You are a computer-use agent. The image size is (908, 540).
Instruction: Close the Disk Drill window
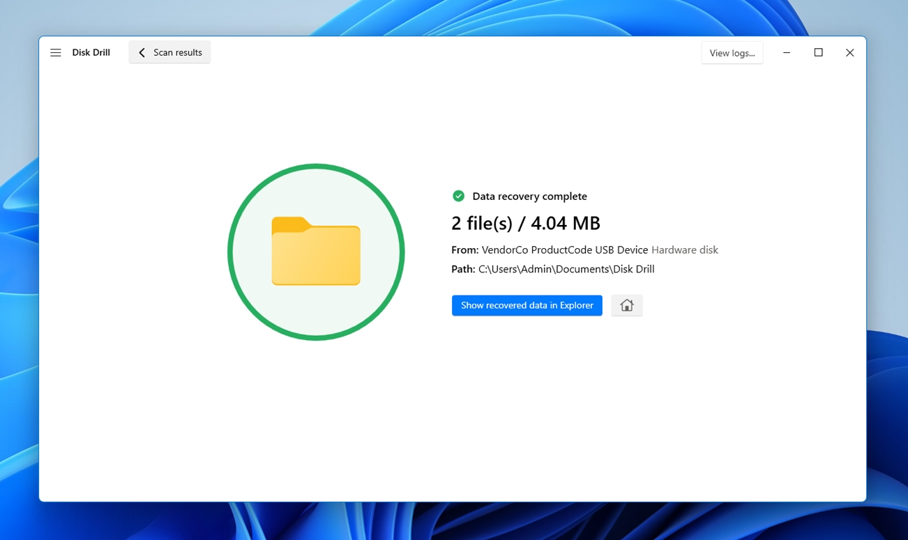pos(849,52)
